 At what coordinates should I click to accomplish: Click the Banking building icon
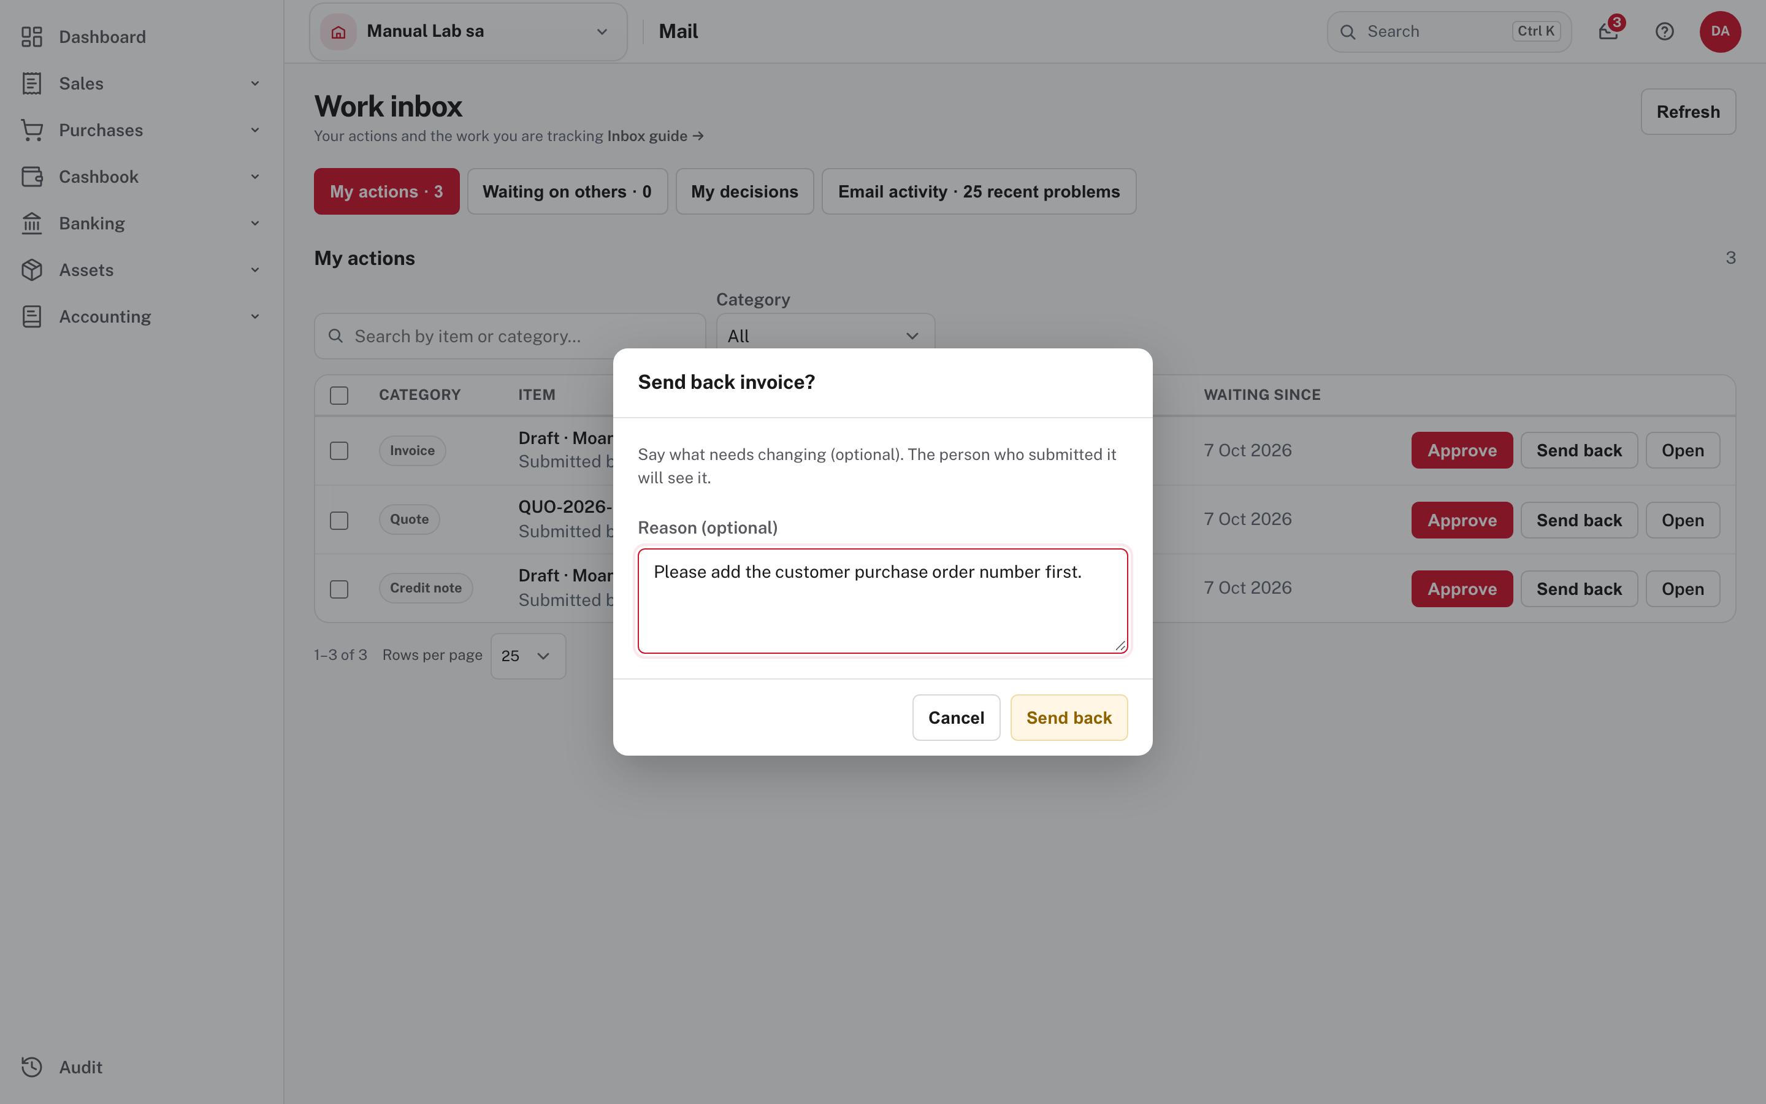point(31,223)
